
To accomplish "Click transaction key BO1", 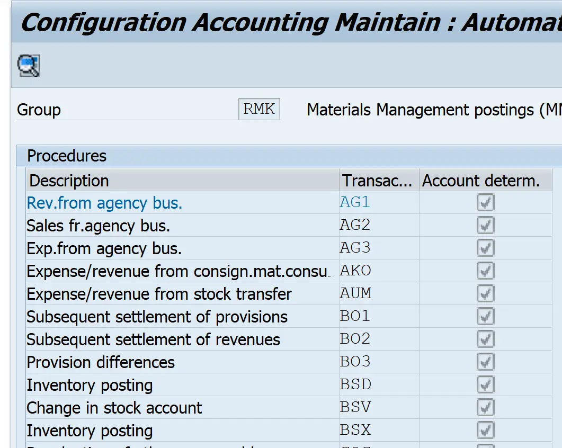I will (x=355, y=316).
